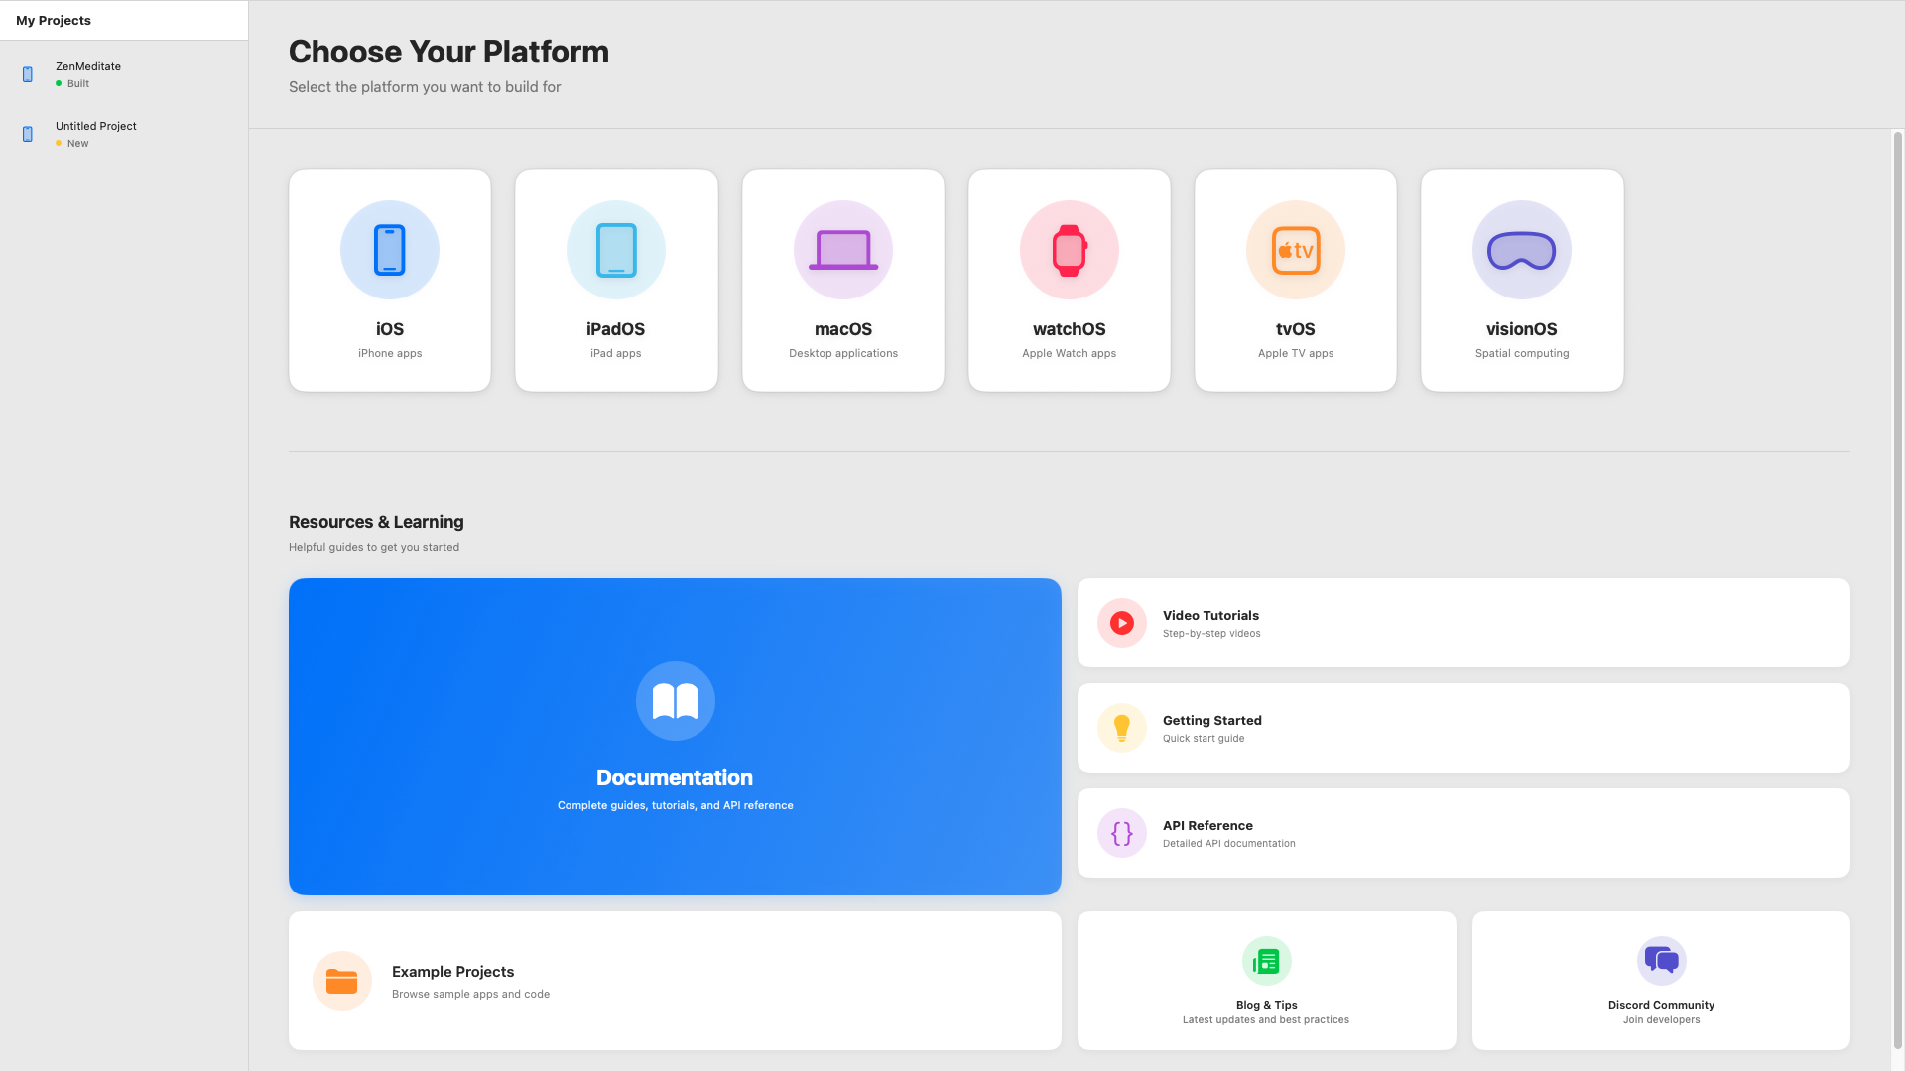Choose the iPadOS tablet icon
The width and height of the screenshot is (1905, 1071).
[x=616, y=250]
